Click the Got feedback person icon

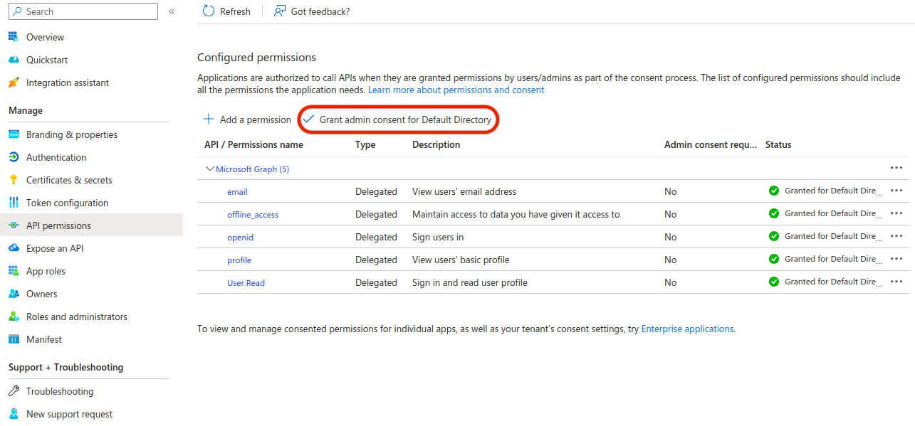click(x=280, y=11)
